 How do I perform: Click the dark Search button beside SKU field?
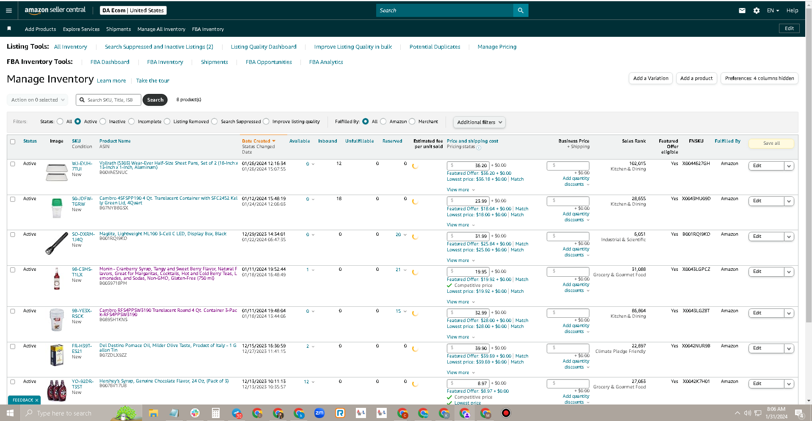[155, 100]
